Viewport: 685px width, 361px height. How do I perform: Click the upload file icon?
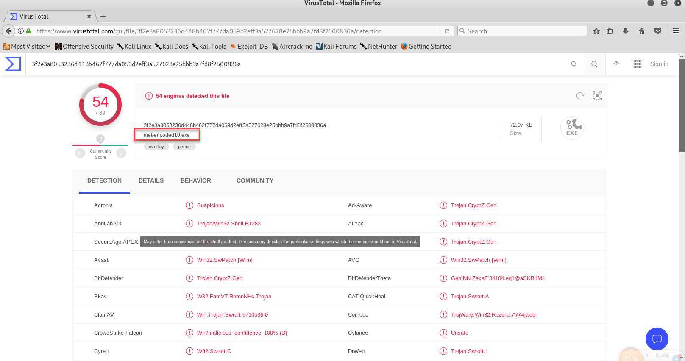tap(616, 64)
